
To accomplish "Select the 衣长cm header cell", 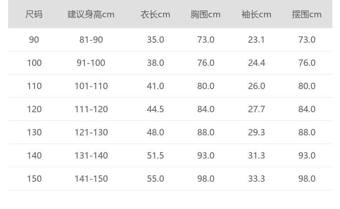I will point(155,15).
